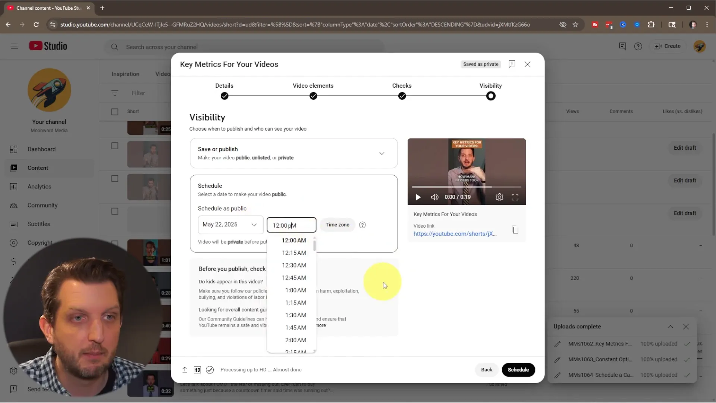Click the YouTube Studio logo

[x=48, y=46]
